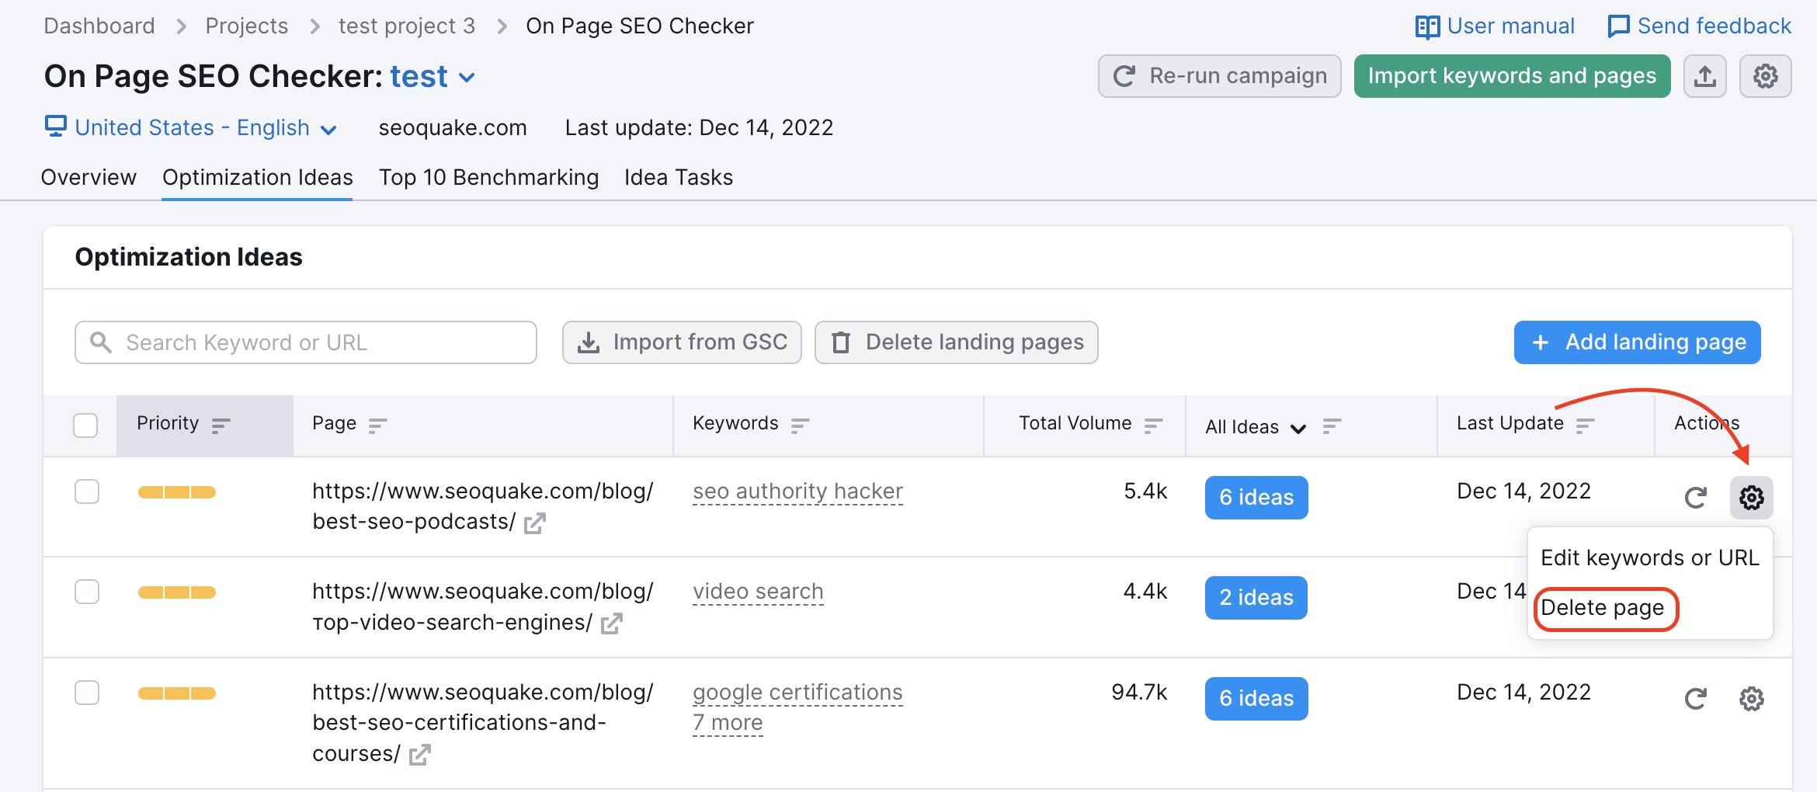Check the box for best-seo-podcasts row
Viewport: 1817px width, 792px height.
[x=87, y=492]
